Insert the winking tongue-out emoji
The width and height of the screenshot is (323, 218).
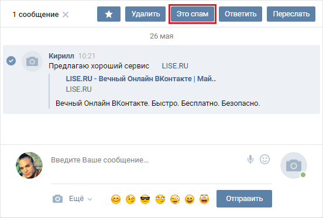175,199
